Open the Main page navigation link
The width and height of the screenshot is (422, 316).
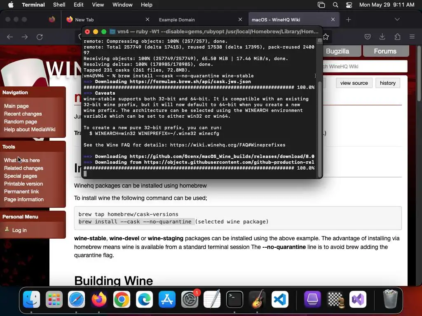tap(16, 106)
